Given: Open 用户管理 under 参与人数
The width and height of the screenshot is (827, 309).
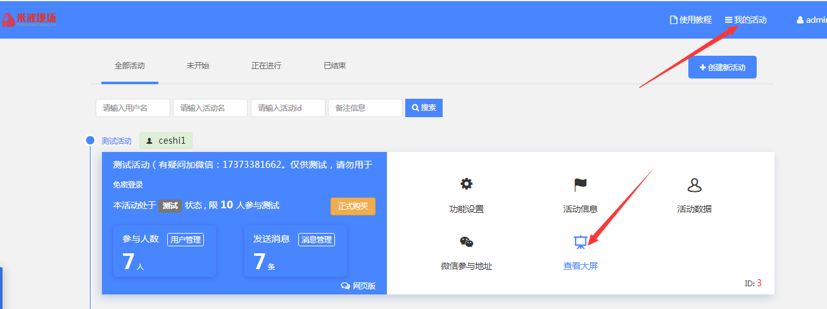Looking at the screenshot, I should point(185,239).
